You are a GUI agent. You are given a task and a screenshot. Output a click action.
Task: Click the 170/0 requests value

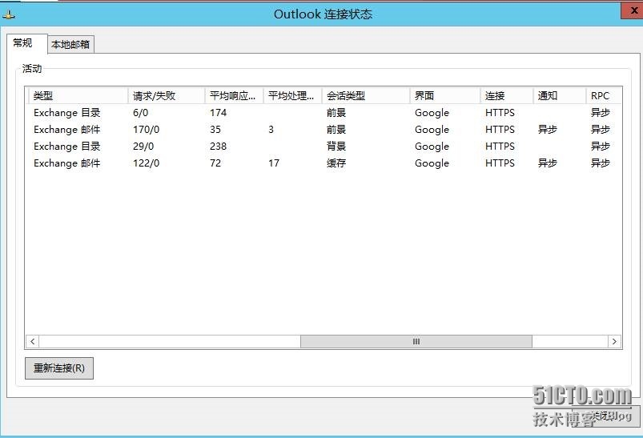[146, 130]
